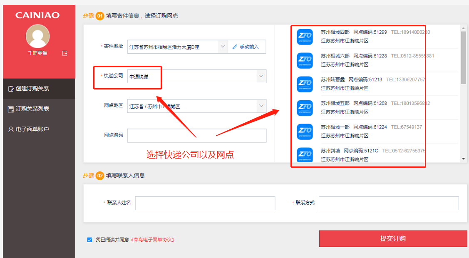This screenshot has height=258, width=469.
Task: Click the logout icon beside 千呼零售
Action: (65, 53)
